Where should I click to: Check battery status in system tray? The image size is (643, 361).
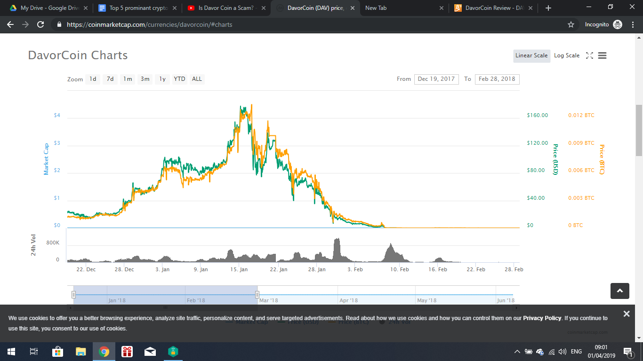click(x=529, y=352)
